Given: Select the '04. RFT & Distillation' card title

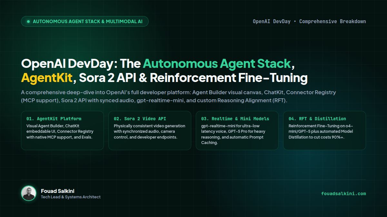Looking at the screenshot, I should [x=317, y=119].
